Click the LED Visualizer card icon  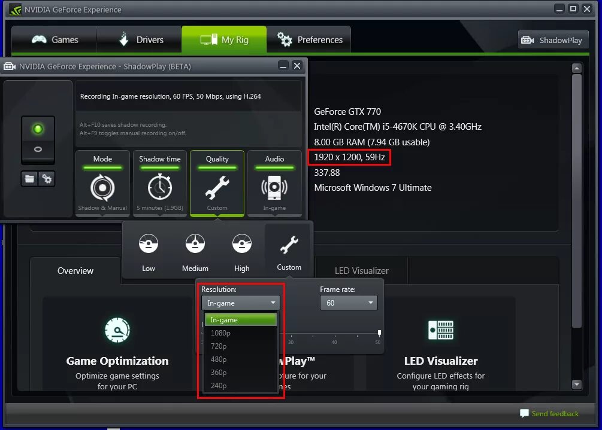(441, 330)
